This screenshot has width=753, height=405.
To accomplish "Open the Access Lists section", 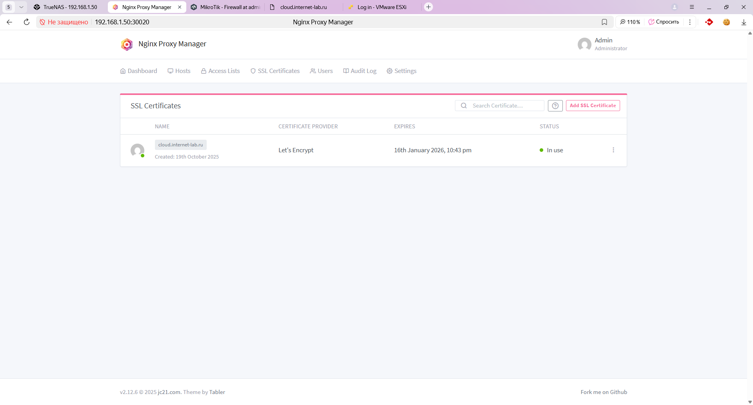I will 220,71.
